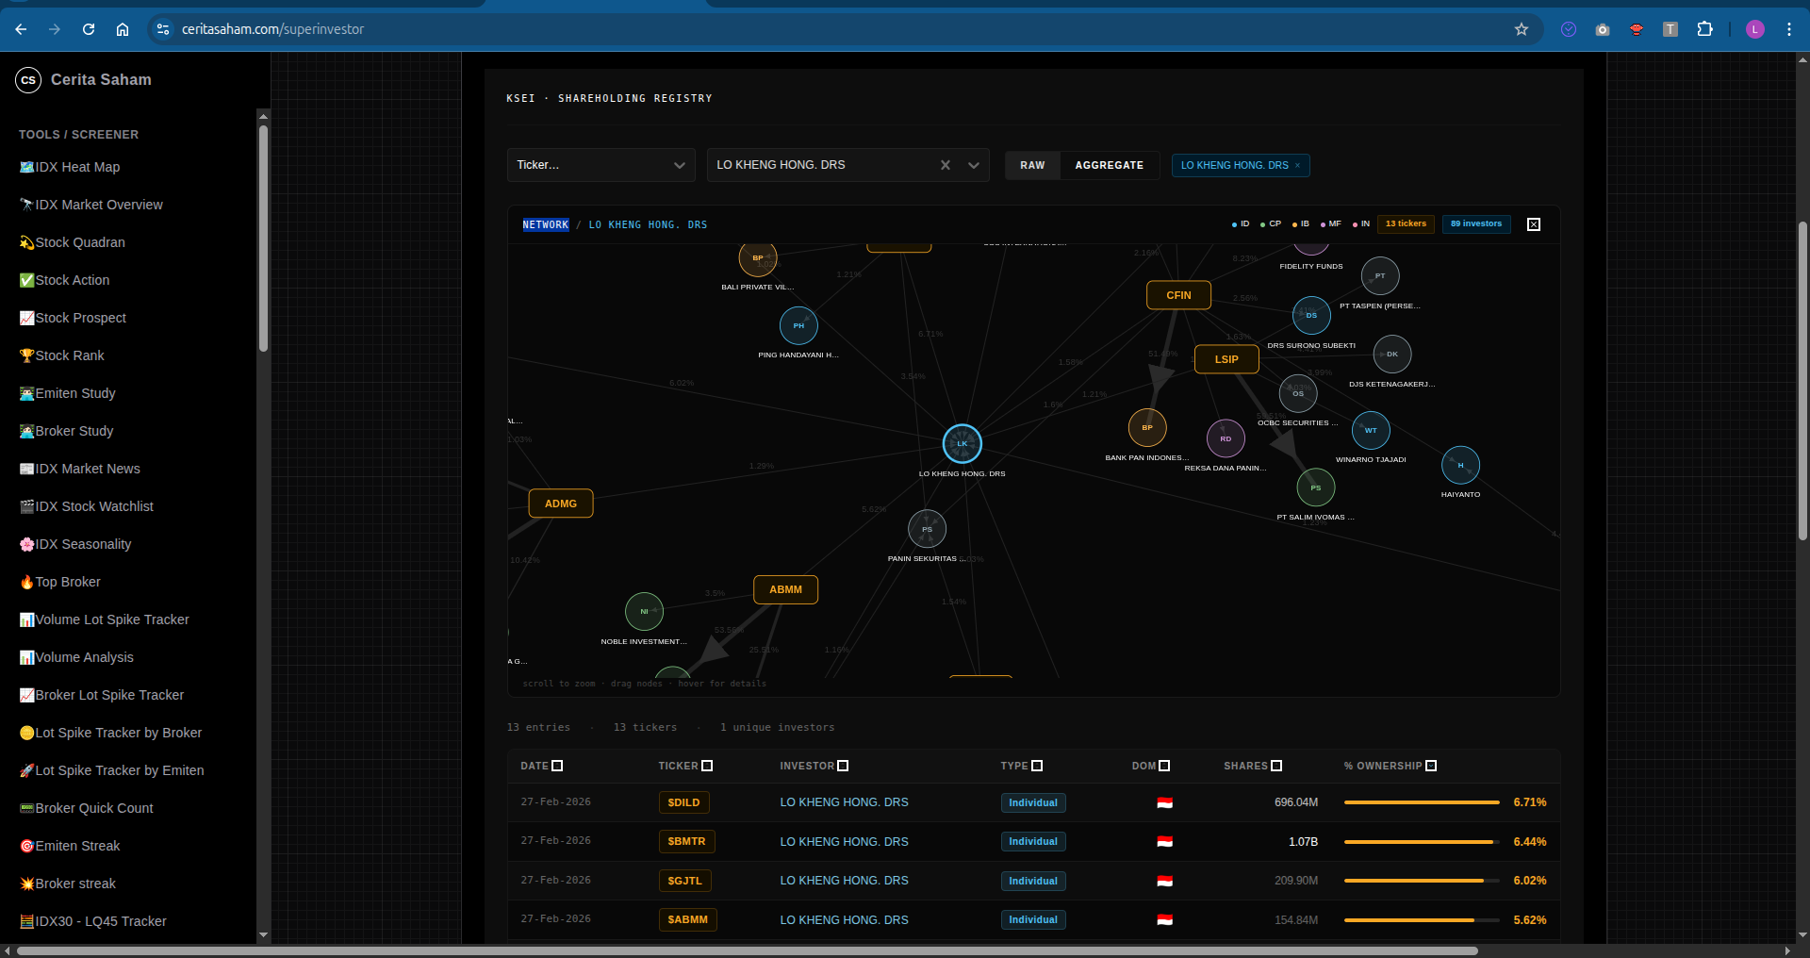
Task: Click the $DILD ticker badge
Action: 683,802
